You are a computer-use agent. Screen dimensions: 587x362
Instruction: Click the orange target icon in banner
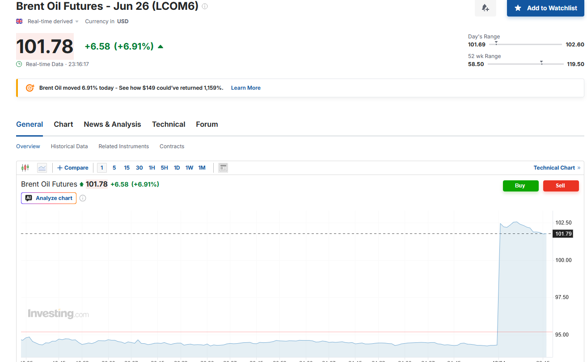(x=30, y=88)
